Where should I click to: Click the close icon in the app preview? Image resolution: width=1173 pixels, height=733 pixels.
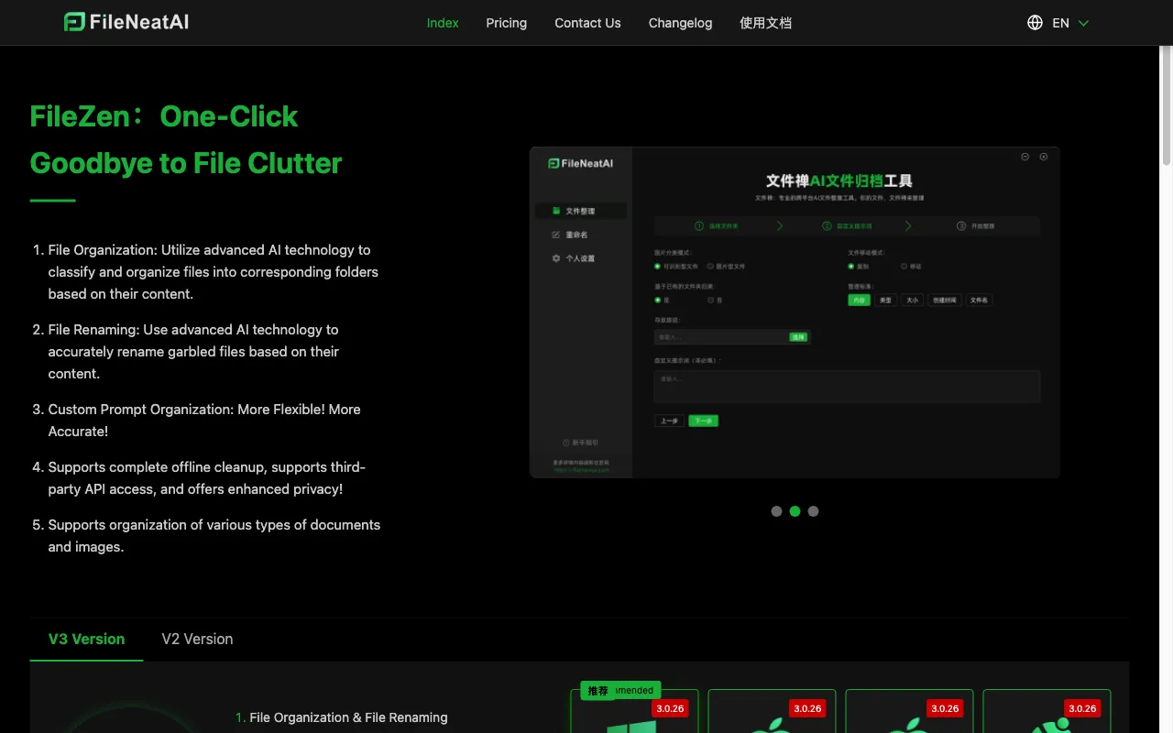click(1044, 157)
